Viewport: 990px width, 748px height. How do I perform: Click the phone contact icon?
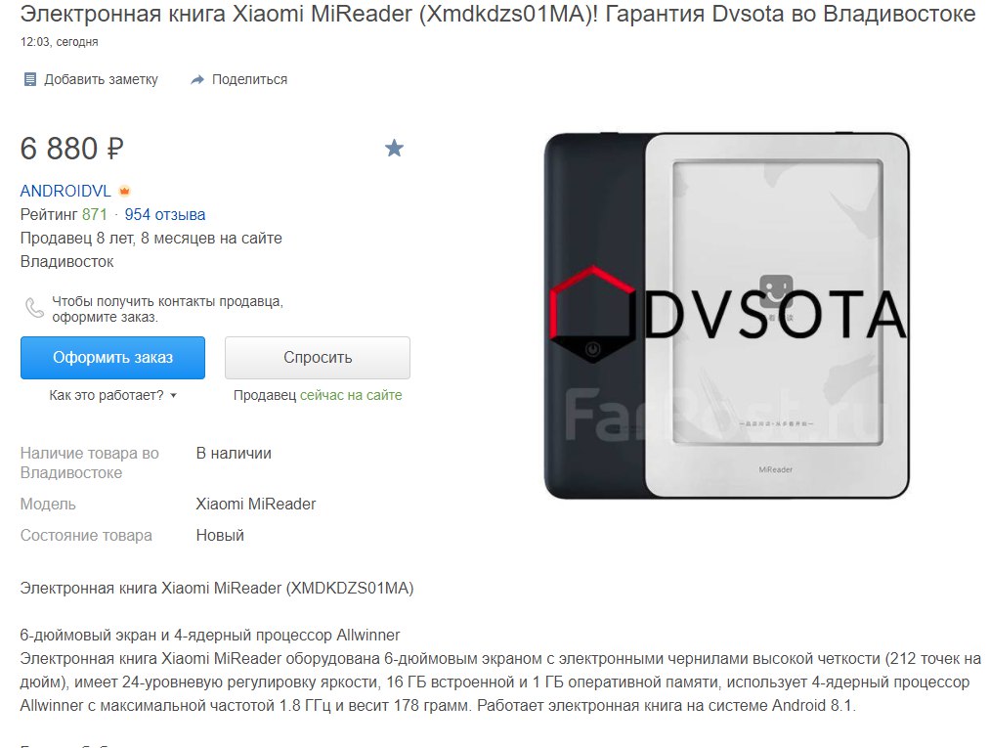pyautogui.click(x=34, y=308)
